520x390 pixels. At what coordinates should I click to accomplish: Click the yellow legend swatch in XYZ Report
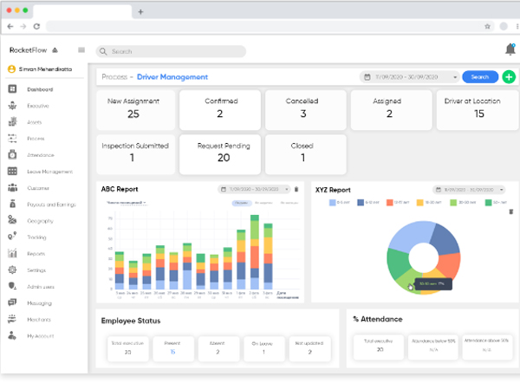click(x=419, y=203)
